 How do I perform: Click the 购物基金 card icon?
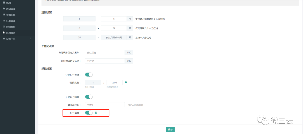click(4, 27)
